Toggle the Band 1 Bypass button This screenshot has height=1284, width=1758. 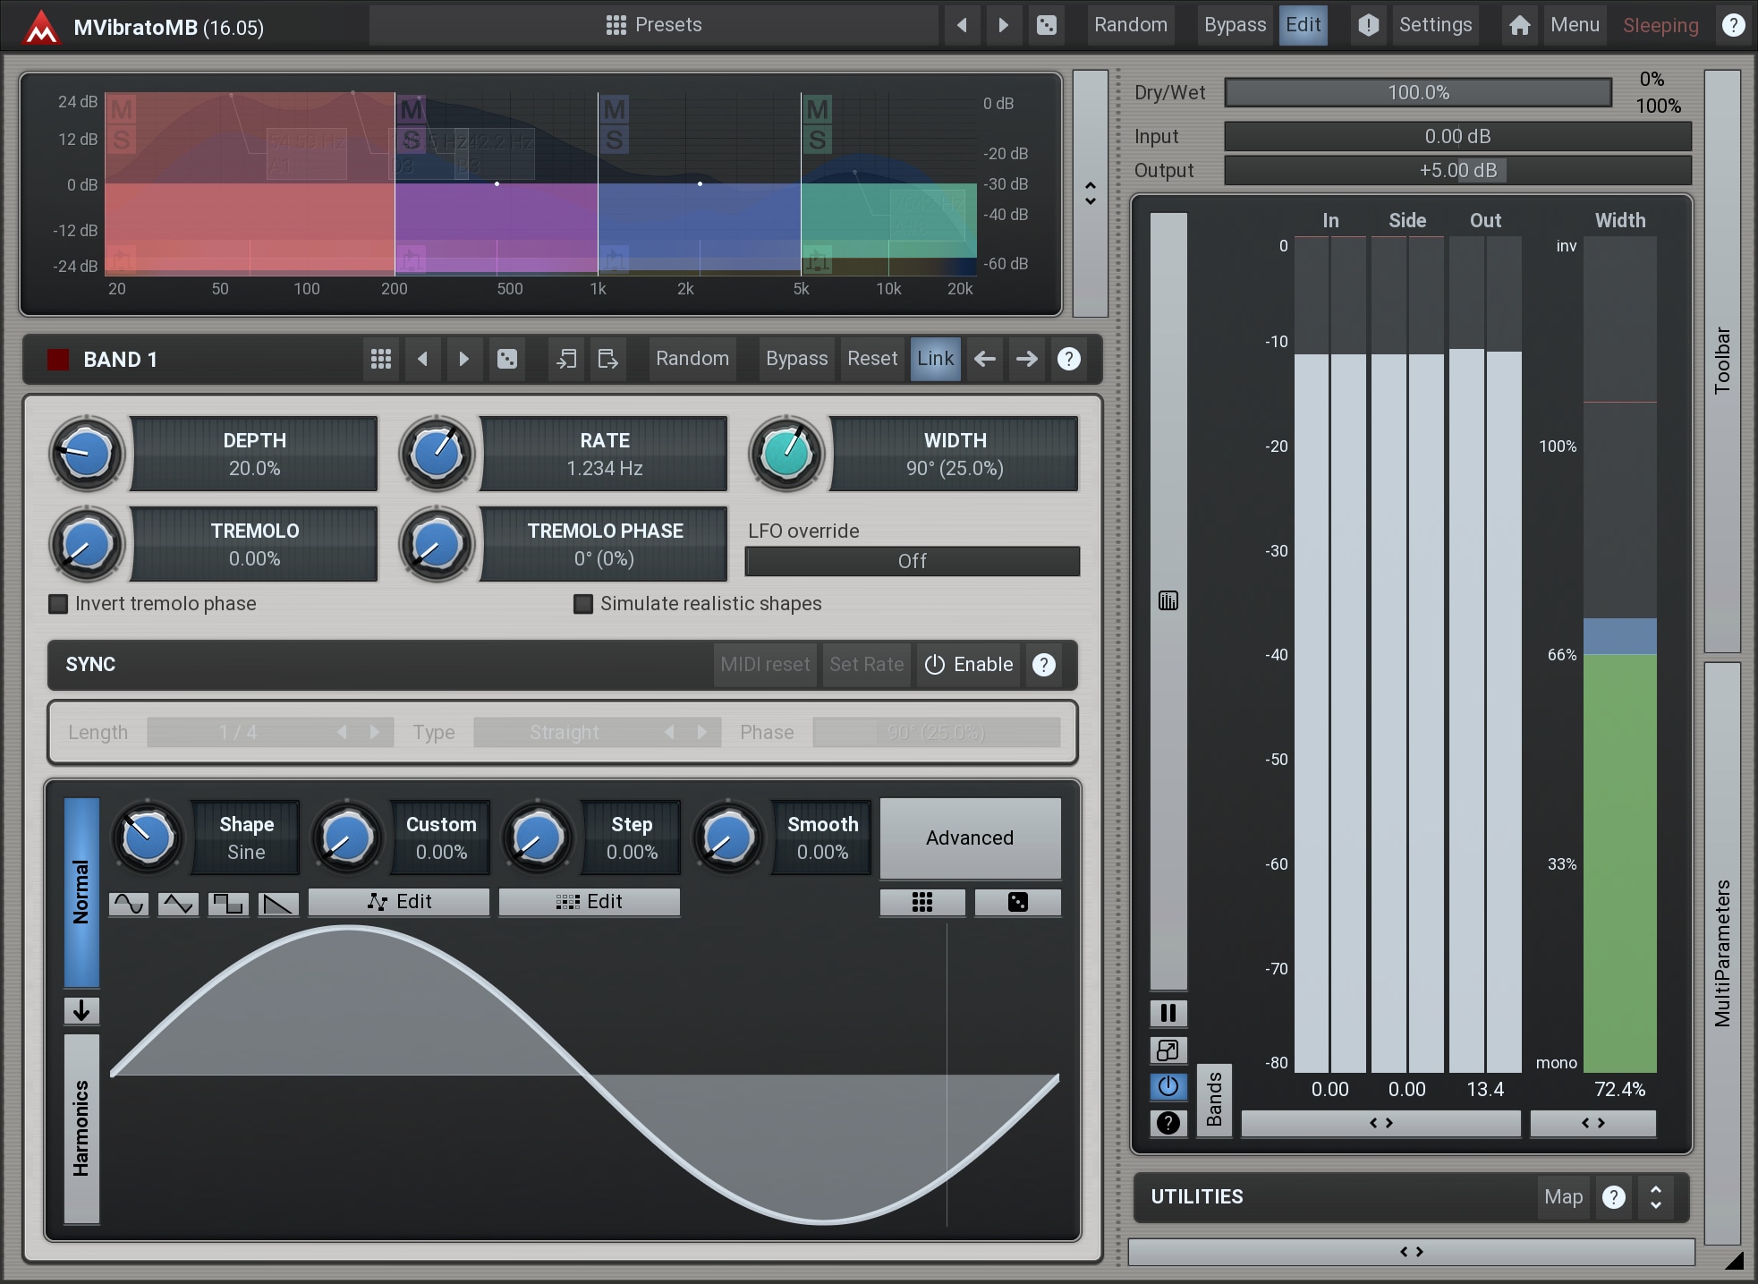(796, 359)
